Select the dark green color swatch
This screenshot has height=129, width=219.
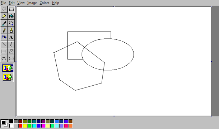pyautogui.click(x=29, y=121)
